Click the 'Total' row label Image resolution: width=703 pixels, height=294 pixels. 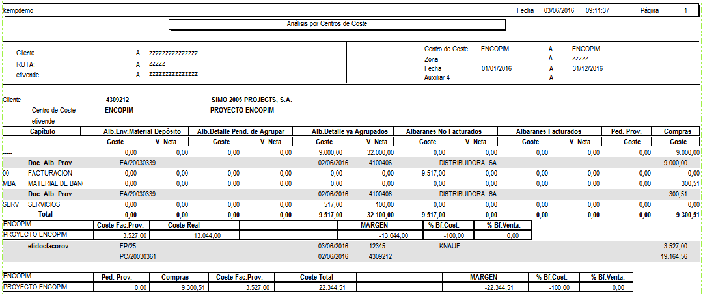point(46,215)
